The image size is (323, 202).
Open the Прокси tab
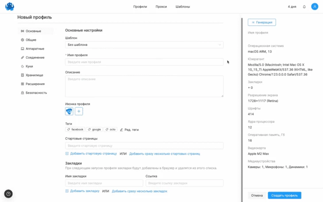(161, 7)
